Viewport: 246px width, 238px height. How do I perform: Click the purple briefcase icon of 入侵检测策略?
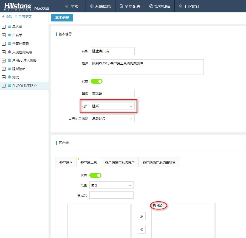coord(10,52)
